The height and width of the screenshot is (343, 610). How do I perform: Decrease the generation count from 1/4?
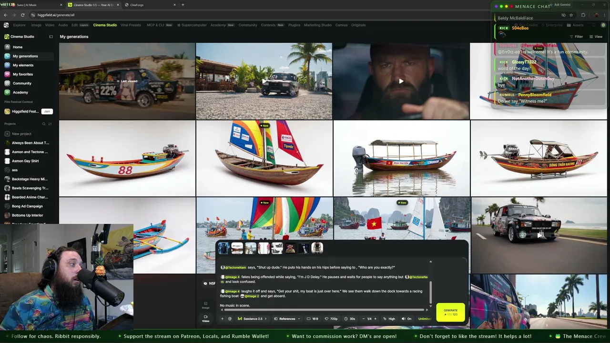364,319
